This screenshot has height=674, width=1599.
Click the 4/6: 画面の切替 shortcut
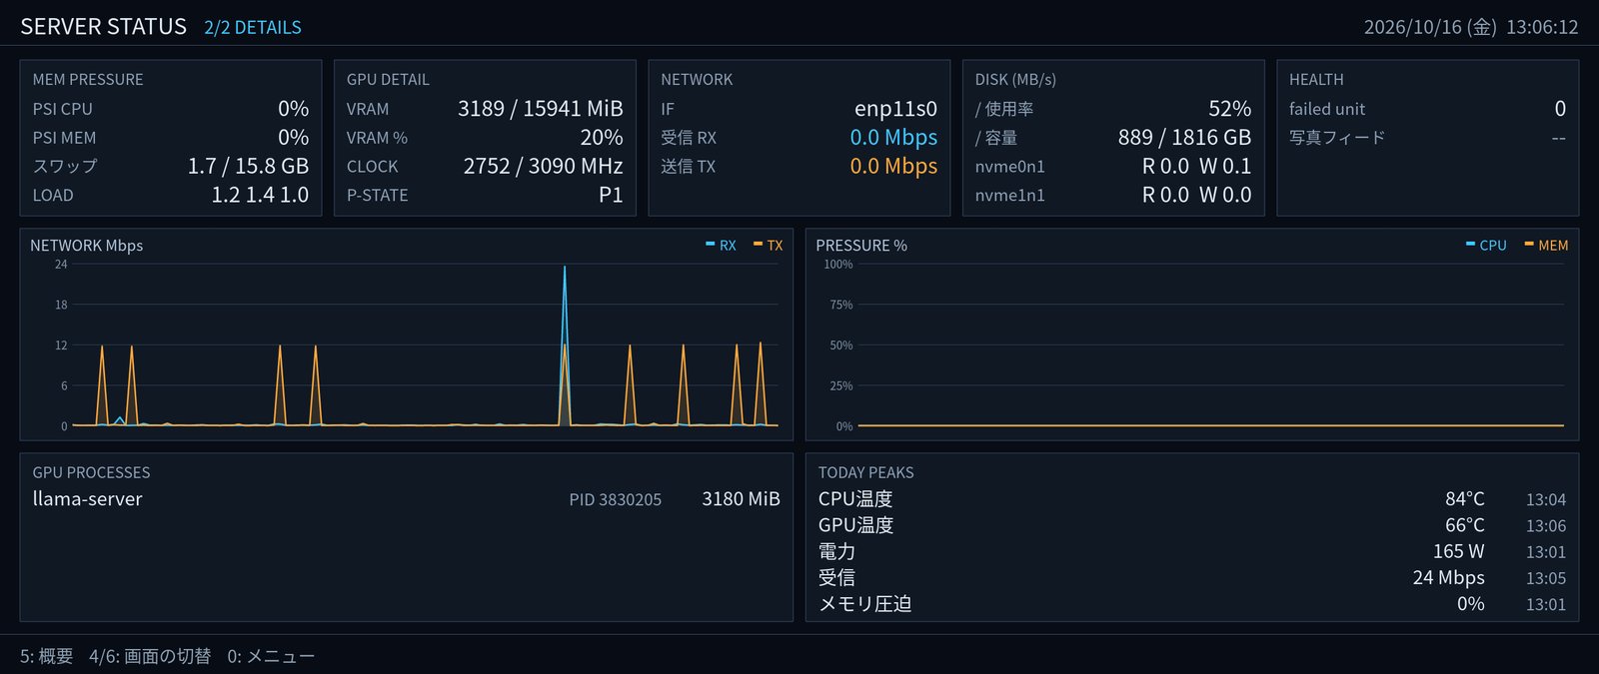pyautogui.click(x=150, y=656)
